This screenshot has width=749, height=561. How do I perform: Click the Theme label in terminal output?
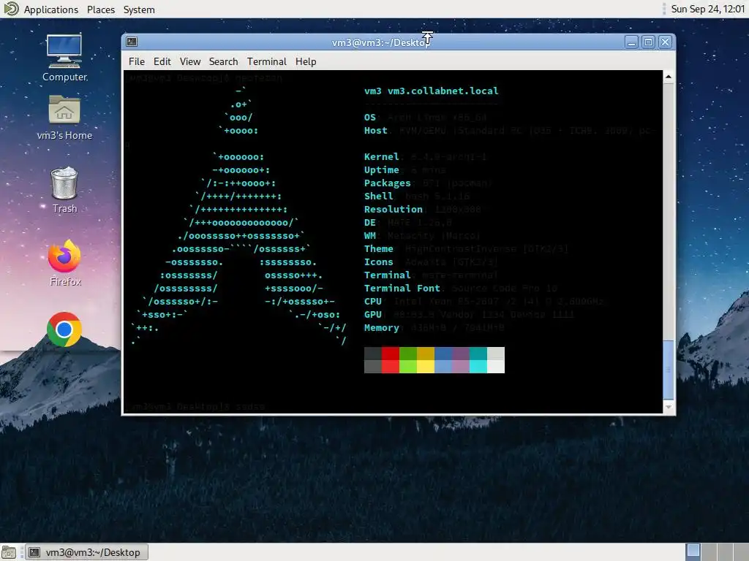tap(378, 248)
